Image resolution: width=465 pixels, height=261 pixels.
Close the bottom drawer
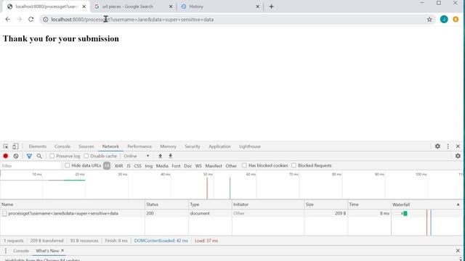tap(458, 251)
